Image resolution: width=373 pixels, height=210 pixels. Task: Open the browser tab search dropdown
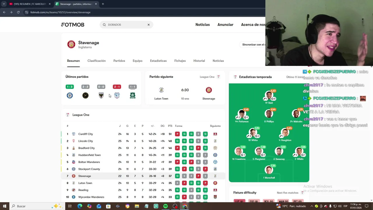pos(4,4)
